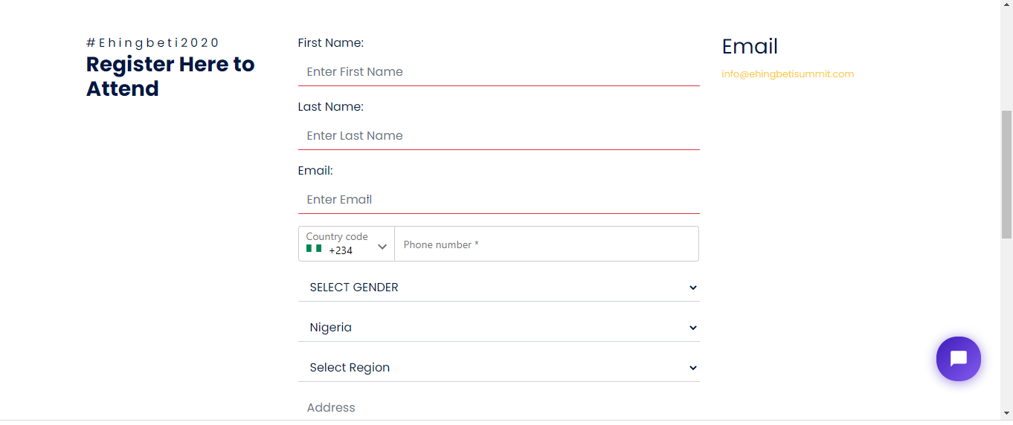
Task: Click the "Register Here to Attend" heading
Action: point(170,77)
